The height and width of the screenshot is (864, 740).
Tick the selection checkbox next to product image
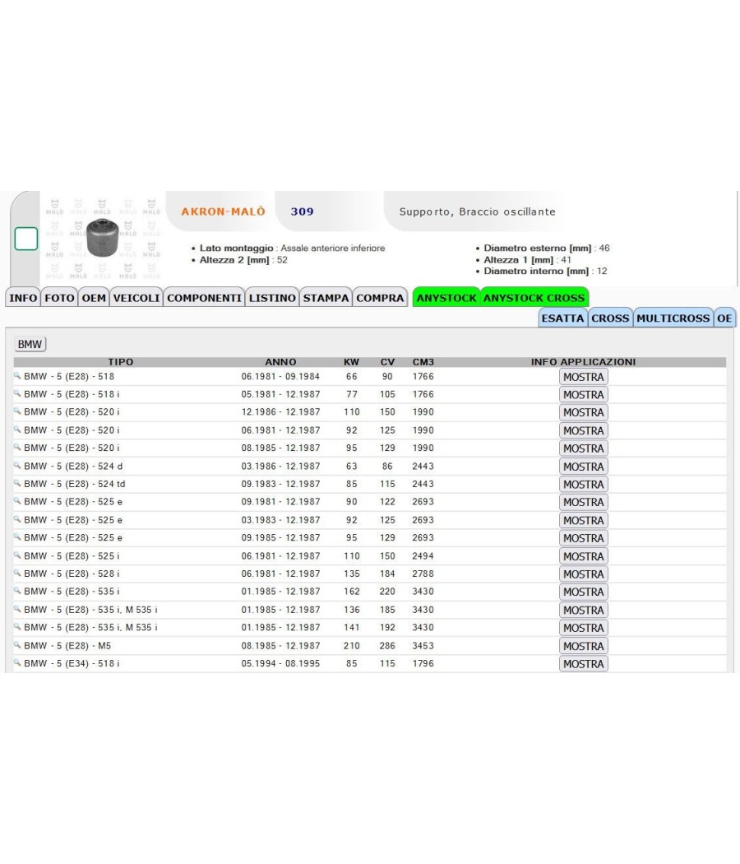25,239
